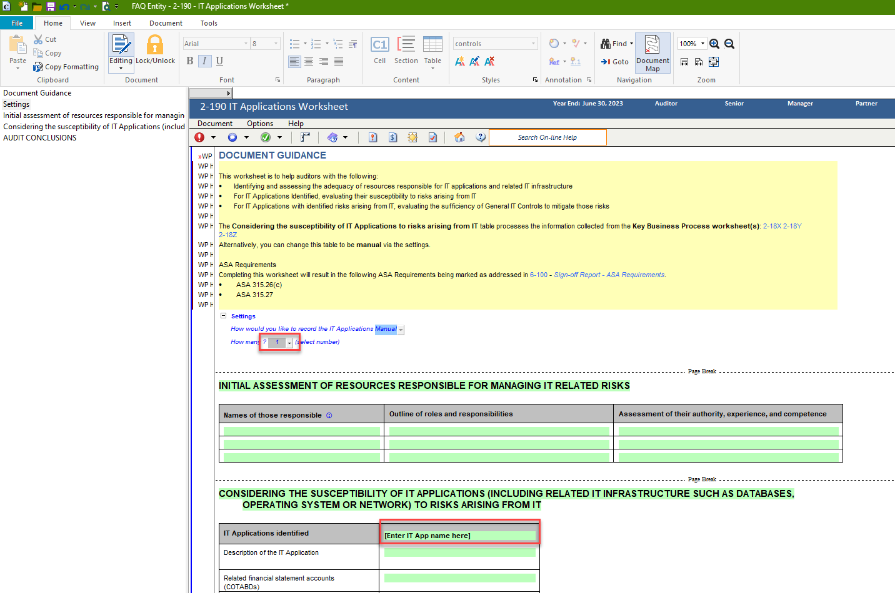Click the home icon in worksheet toolbar

(459, 137)
